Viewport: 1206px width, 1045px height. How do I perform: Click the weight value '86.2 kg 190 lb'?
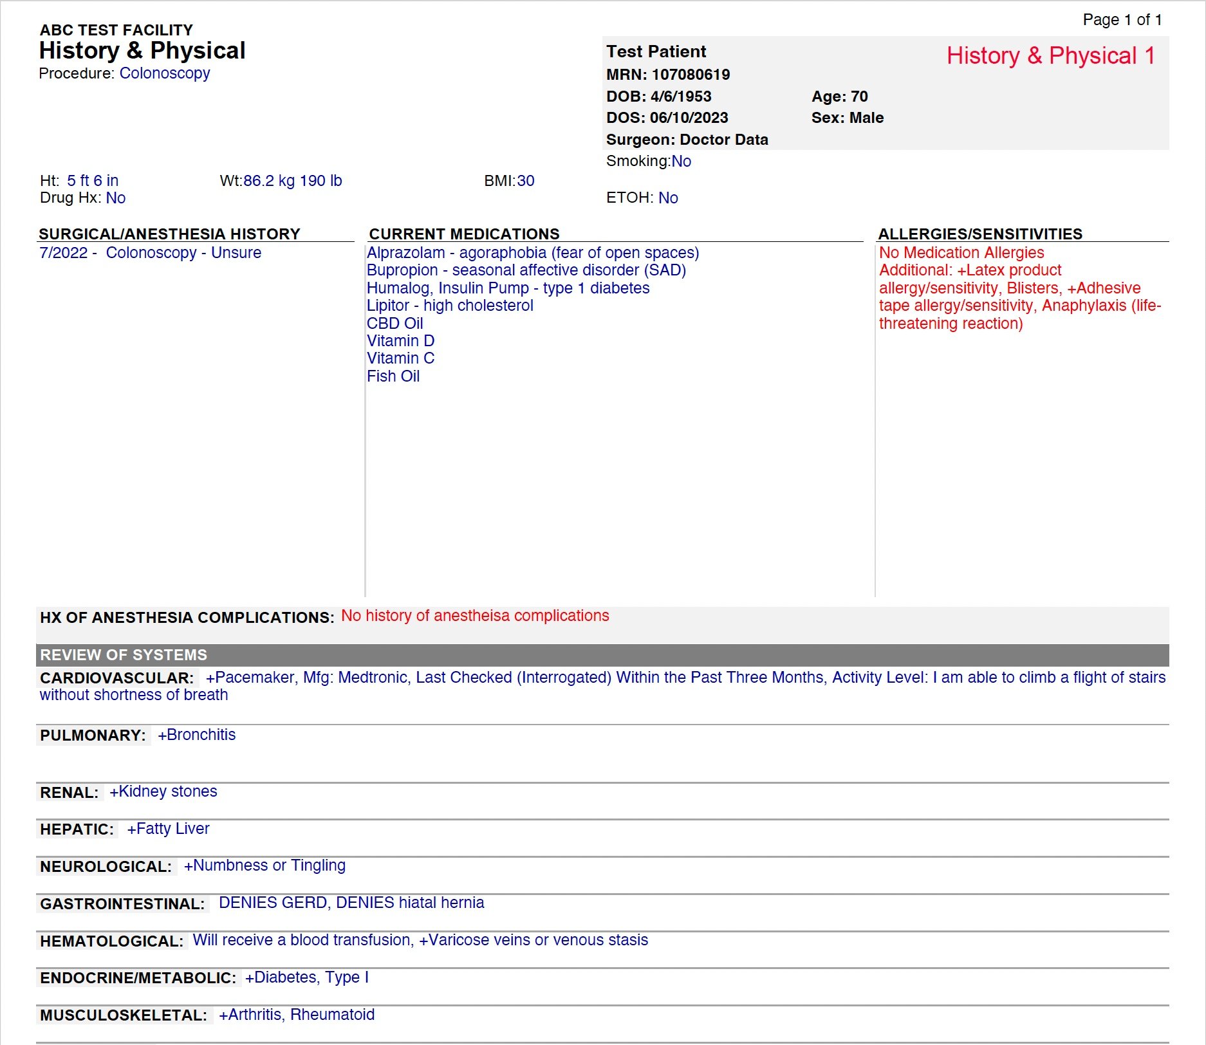click(x=293, y=181)
